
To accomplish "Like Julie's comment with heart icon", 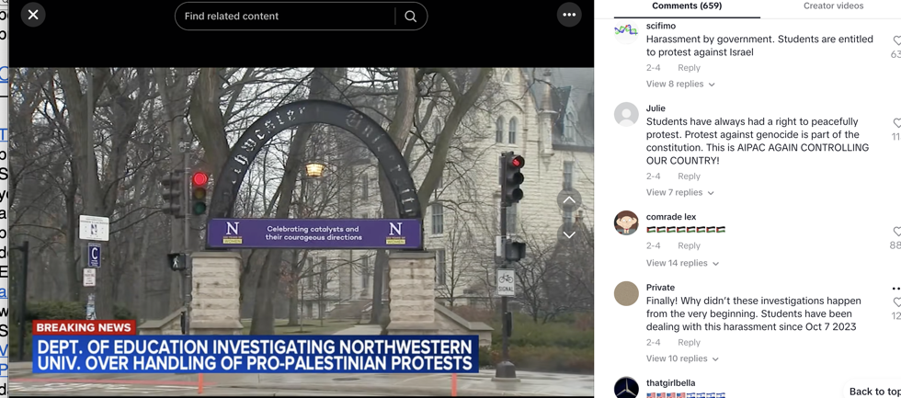I will pyautogui.click(x=896, y=123).
